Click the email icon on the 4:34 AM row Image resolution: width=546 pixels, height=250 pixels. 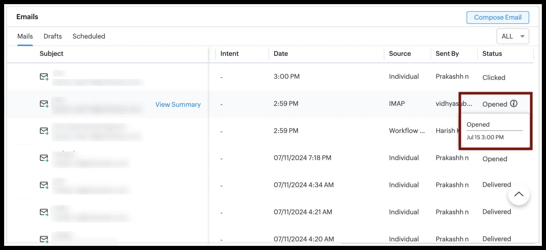[x=43, y=185]
